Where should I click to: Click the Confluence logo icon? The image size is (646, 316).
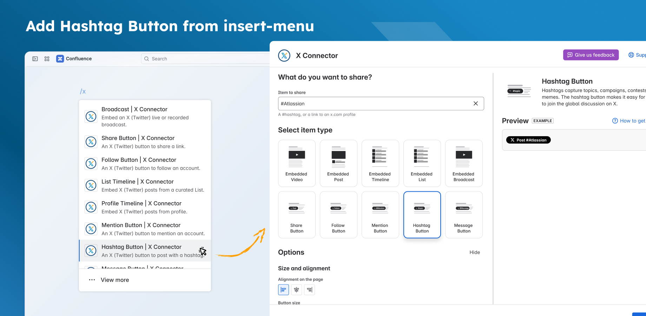pos(60,59)
